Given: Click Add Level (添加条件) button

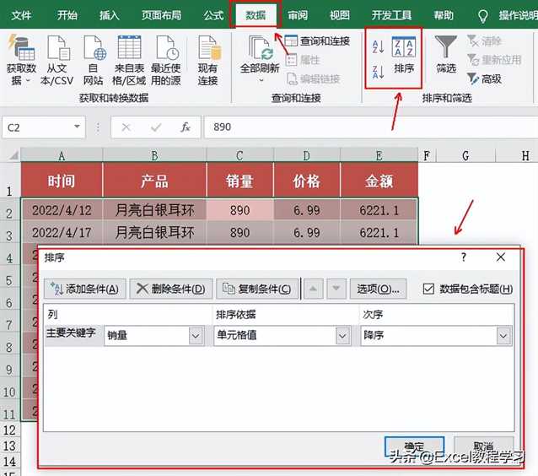Looking at the screenshot, I should (84, 289).
